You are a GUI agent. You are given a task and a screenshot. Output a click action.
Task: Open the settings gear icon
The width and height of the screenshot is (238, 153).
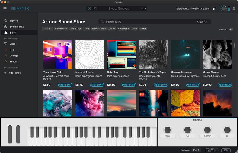pos(234,9)
